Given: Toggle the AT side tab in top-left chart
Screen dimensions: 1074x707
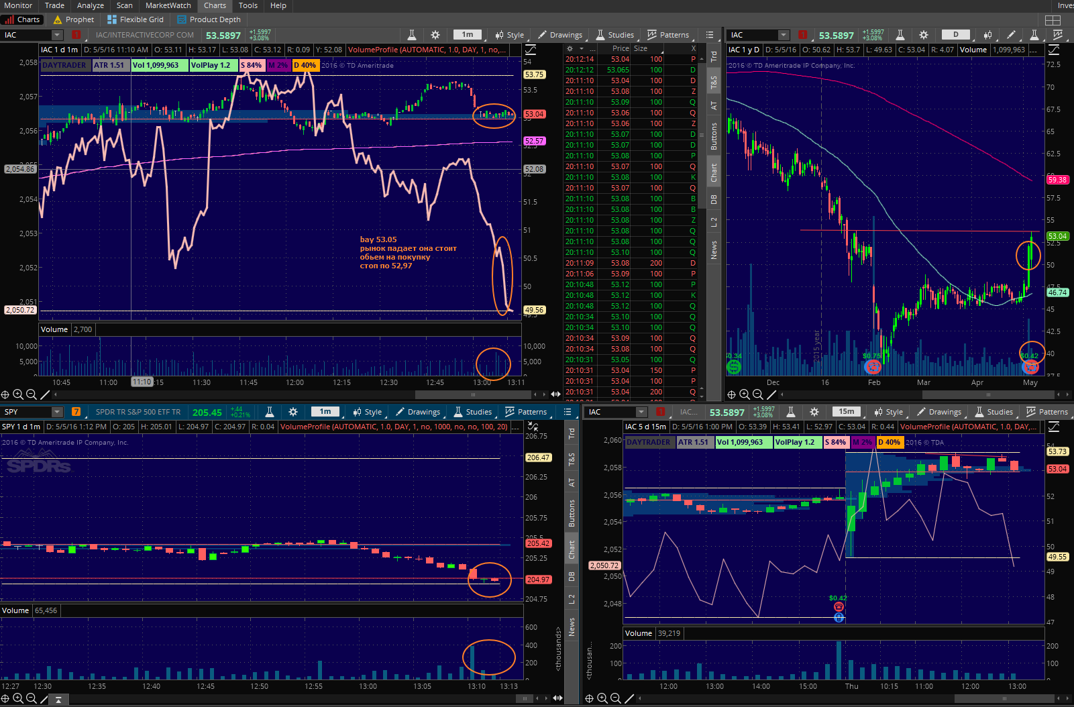Looking at the screenshot, I should tap(714, 106).
